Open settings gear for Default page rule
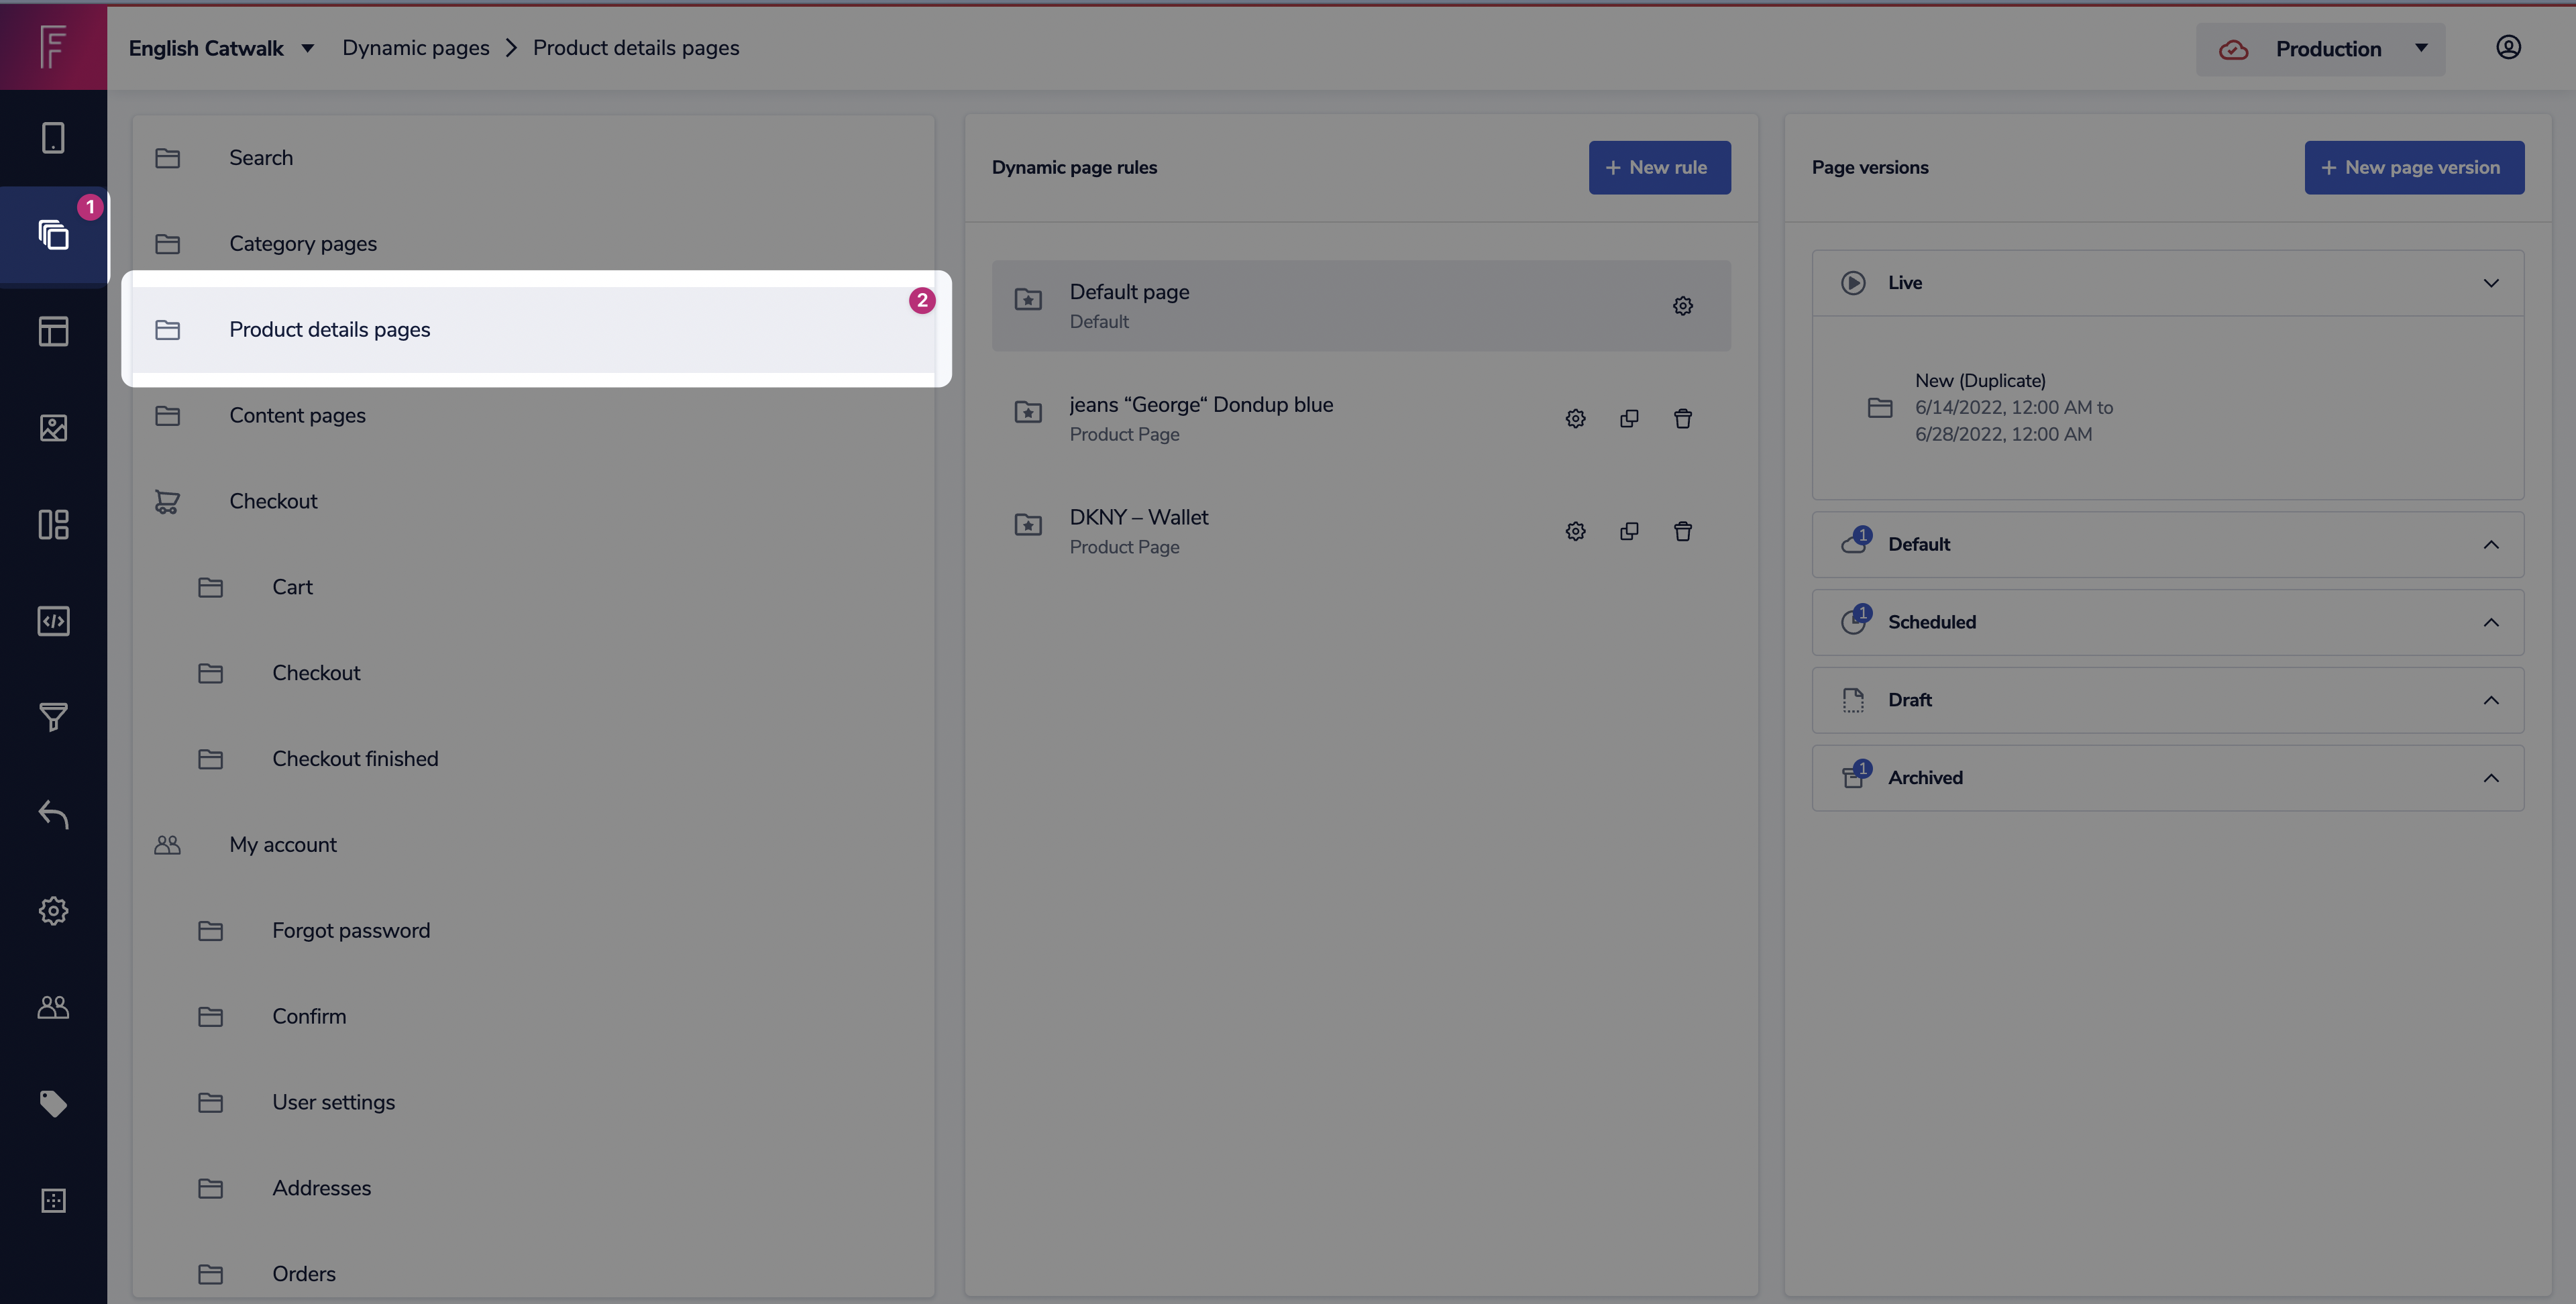The width and height of the screenshot is (2576, 1304). point(1682,306)
